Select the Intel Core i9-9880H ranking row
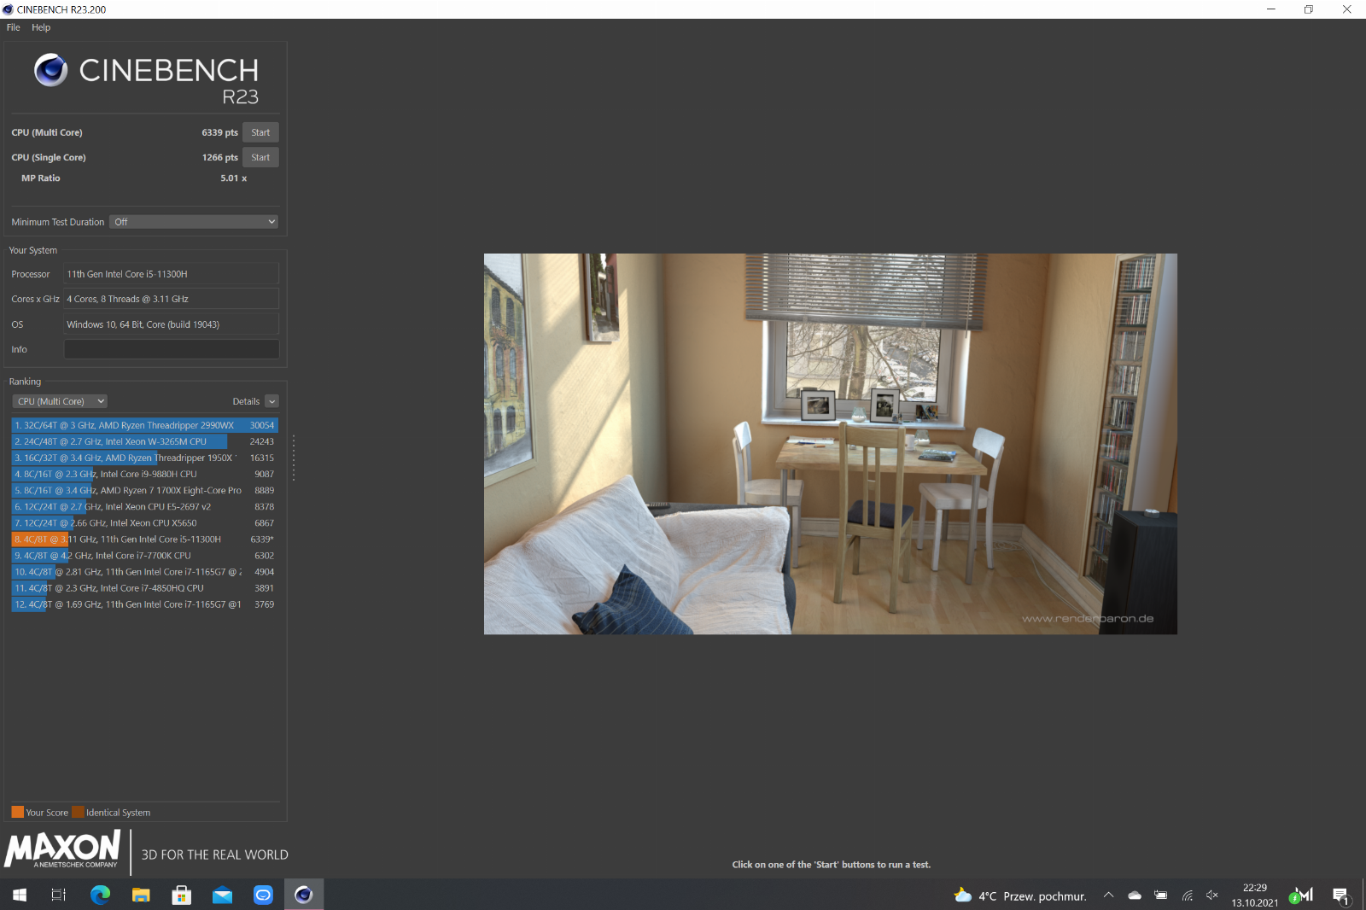The height and width of the screenshot is (910, 1366). tap(144, 474)
